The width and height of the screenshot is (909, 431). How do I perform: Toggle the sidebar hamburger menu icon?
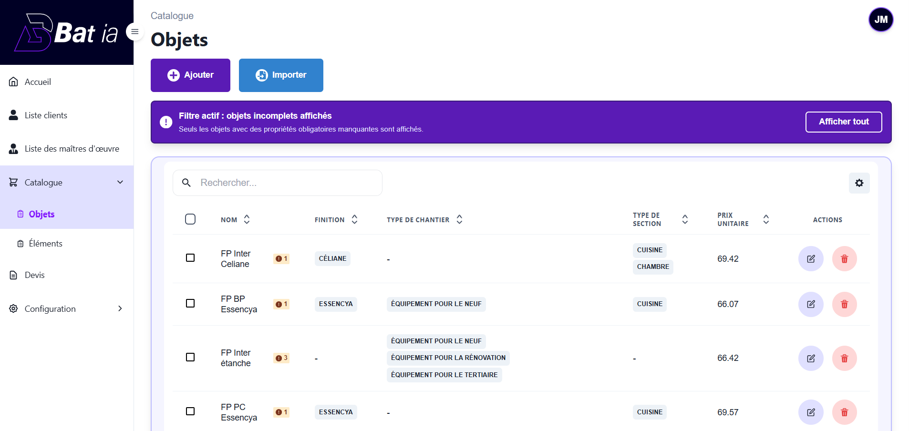(135, 32)
